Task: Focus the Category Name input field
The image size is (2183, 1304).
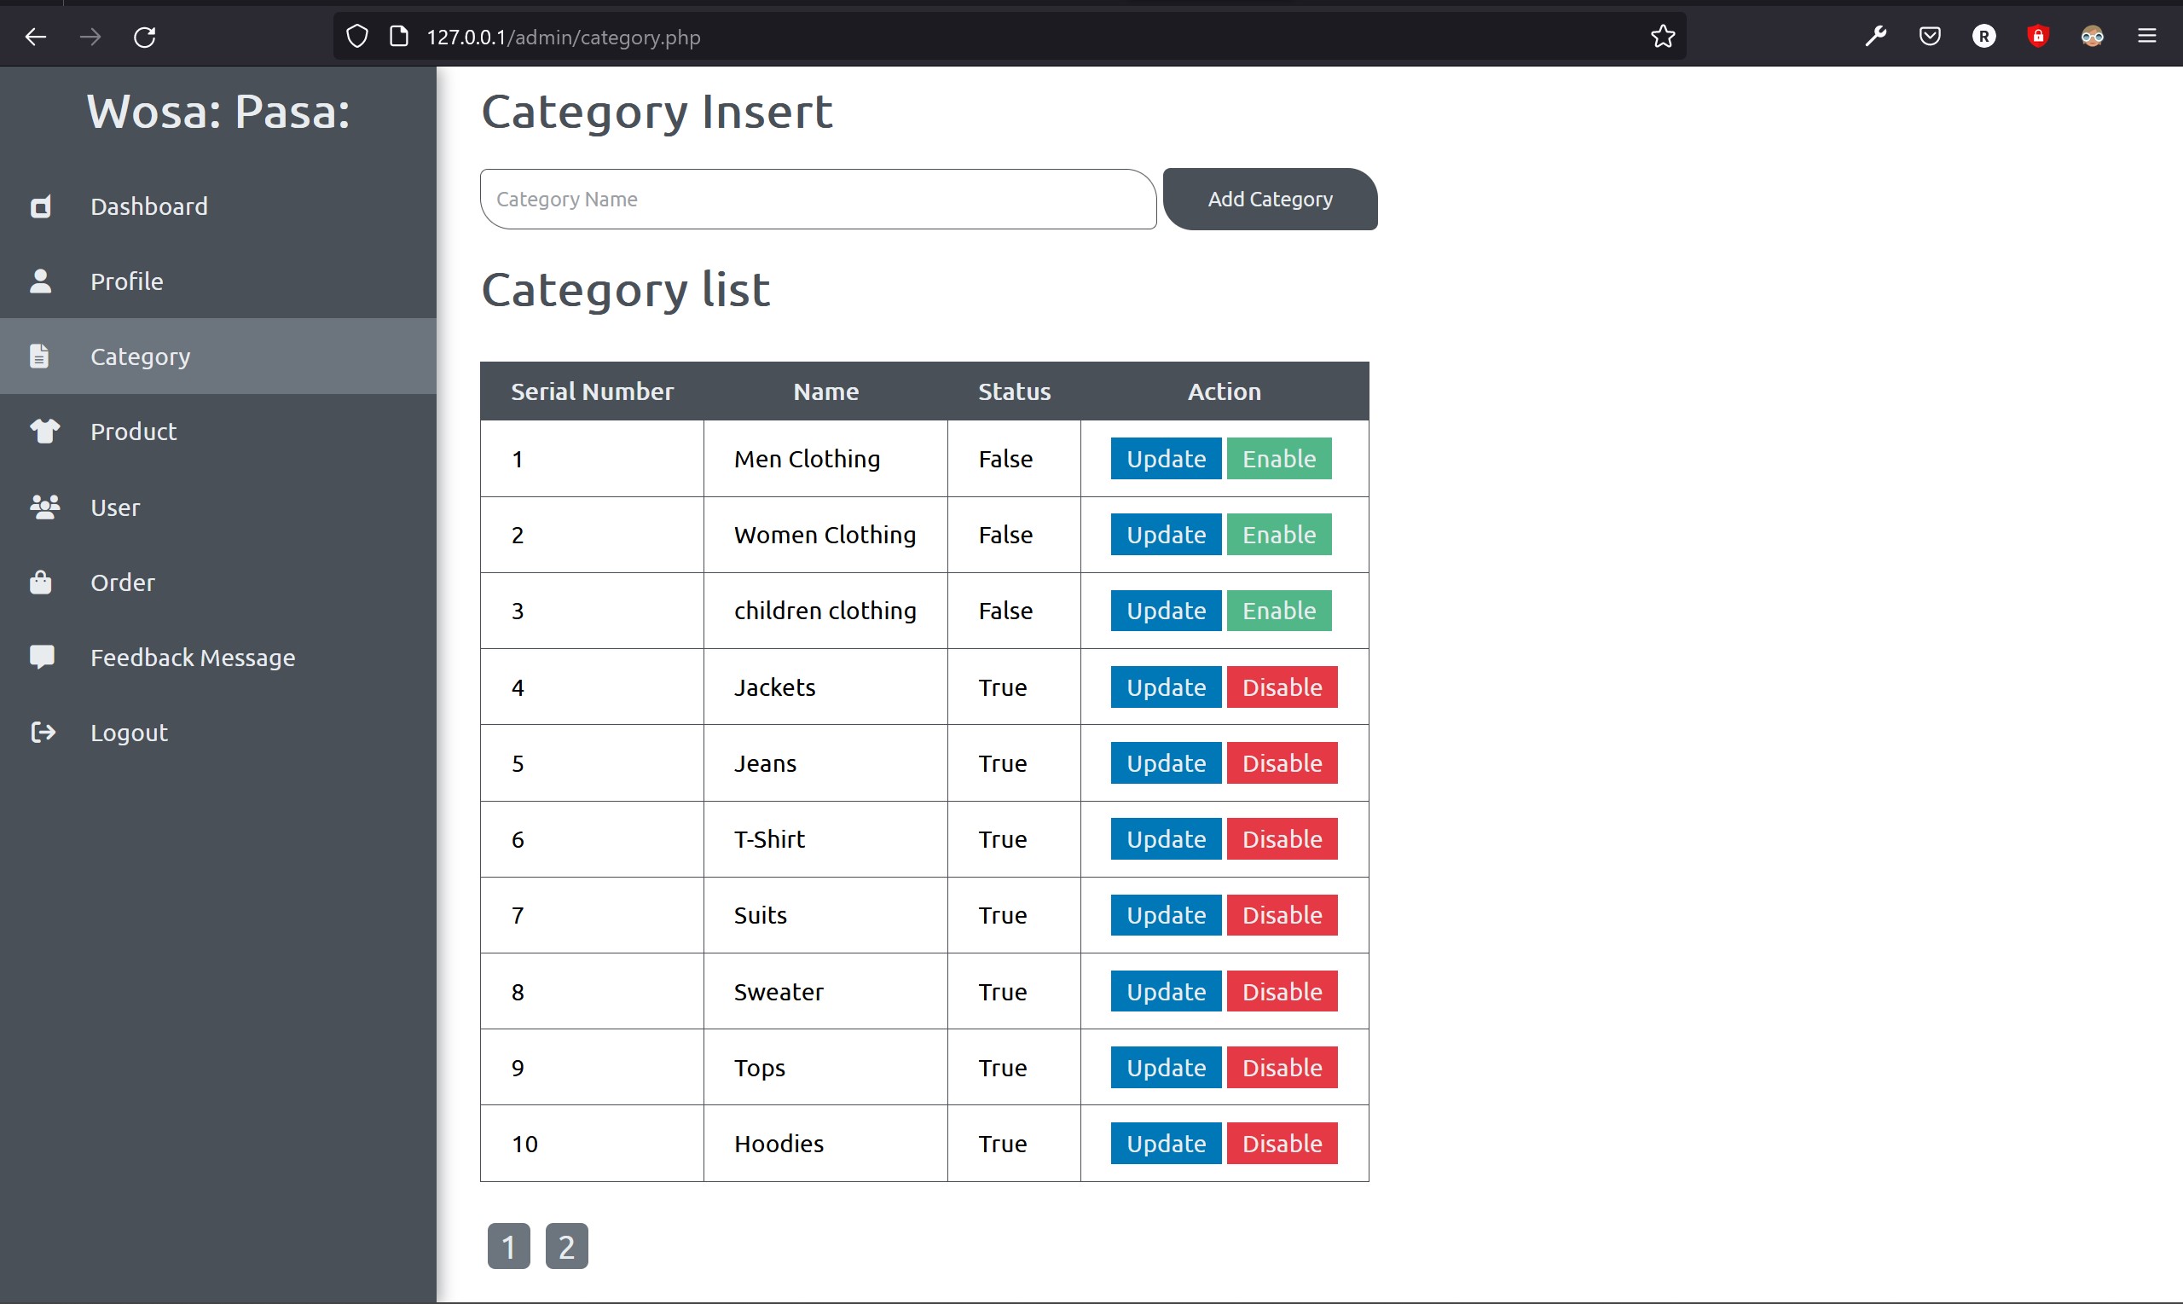Action: pos(817,200)
